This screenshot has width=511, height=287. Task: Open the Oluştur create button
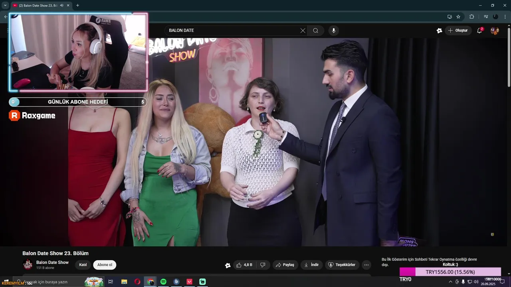pos(458,31)
